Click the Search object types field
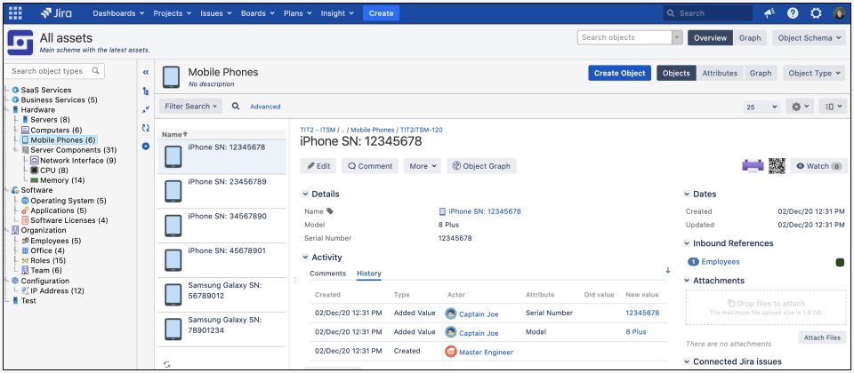The width and height of the screenshot is (854, 373). [x=54, y=71]
